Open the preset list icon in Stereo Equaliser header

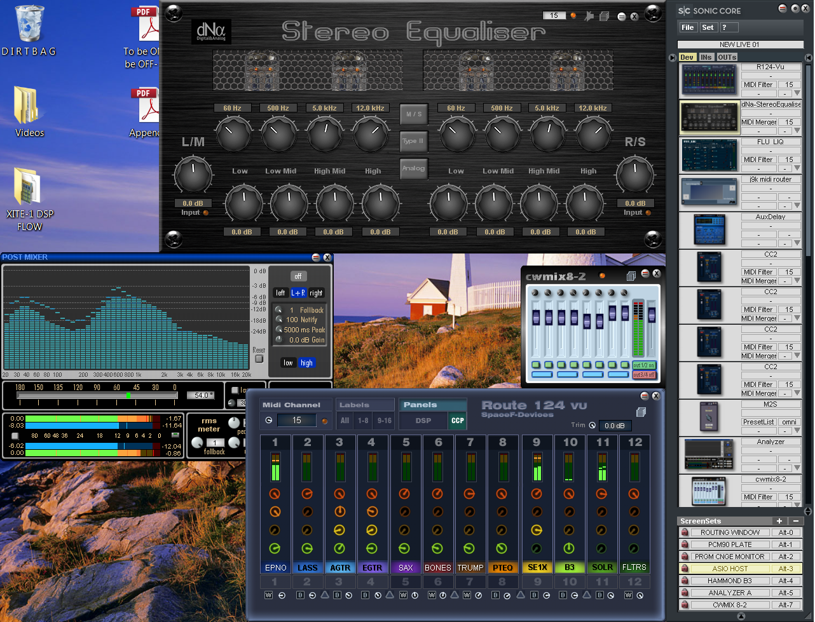(x=604, y=16)
